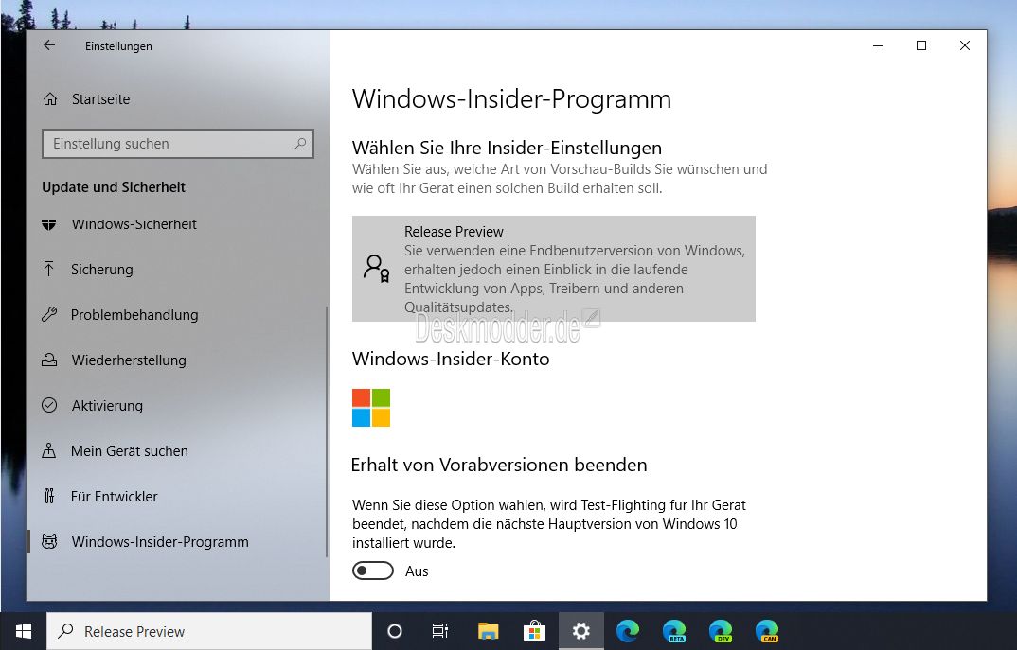Open Cortana circle in taskbar

394,631
